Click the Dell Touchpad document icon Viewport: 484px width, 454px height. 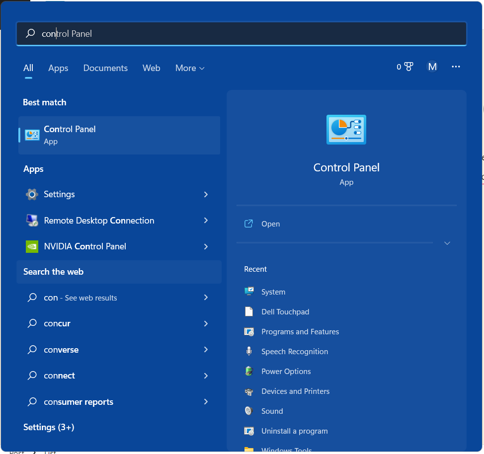pos(249,311)
